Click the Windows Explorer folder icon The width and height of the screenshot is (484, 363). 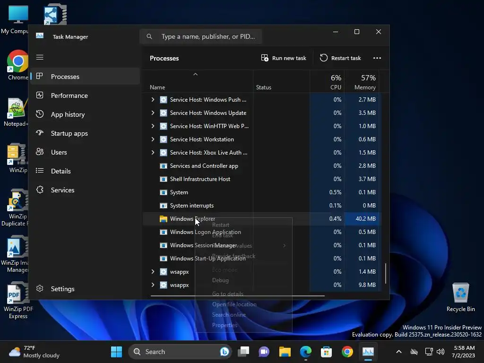(163, 219)
